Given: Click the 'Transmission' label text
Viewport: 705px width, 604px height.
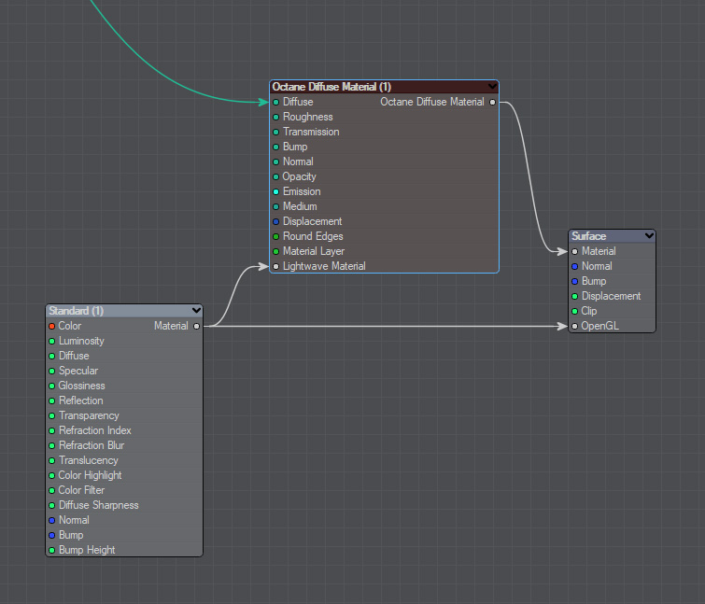Looking at the screenshot, I should click(x=311, y=133).
